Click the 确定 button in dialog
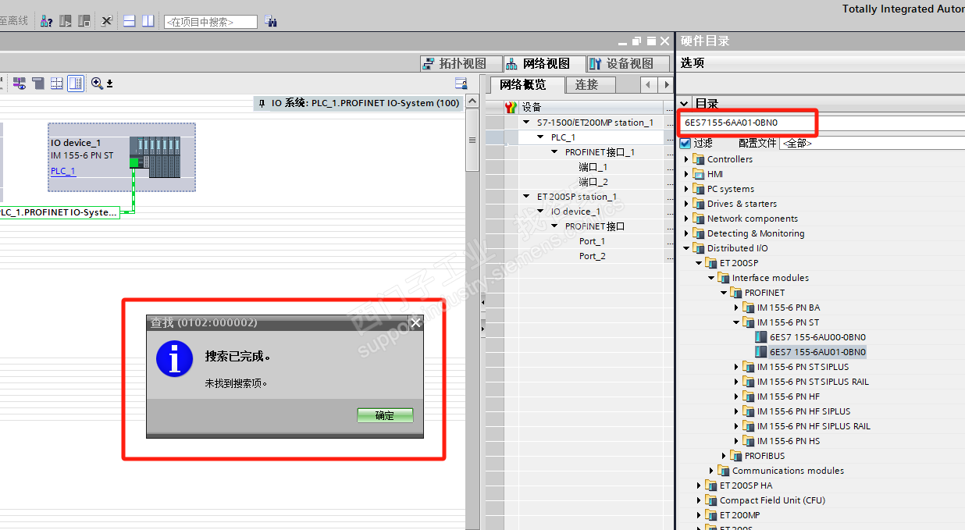Viewport: 965px width, 530px height. coord(385,415)
